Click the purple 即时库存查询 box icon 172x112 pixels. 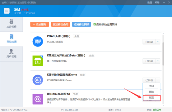click(x=38, y=99)
